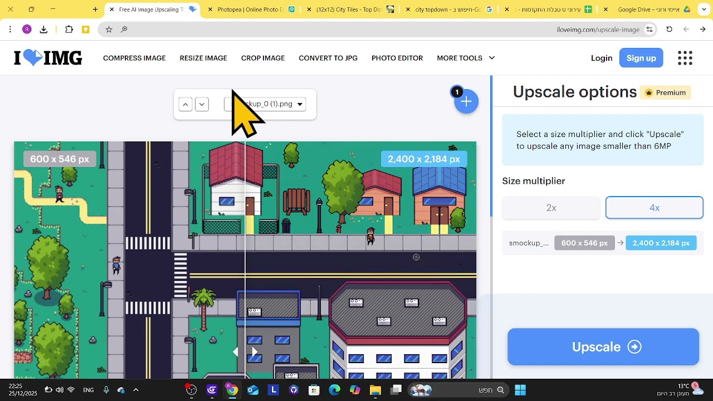This screenshot has width=713, height=401.
Task: Open Task View in taskbar
Action: 396,390
